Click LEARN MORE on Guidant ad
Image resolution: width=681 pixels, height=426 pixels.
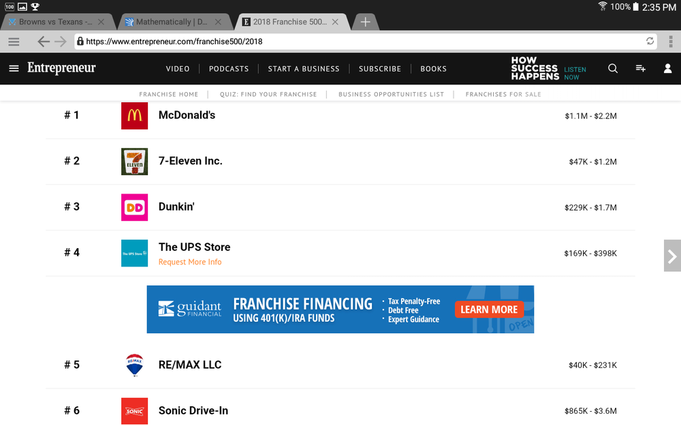(489, 309)
